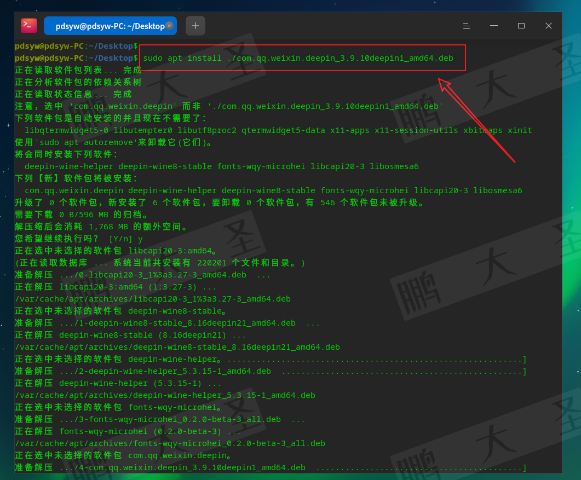The image size is (581, 480).
Task: Click the last line with 4-com.qq.weixin.deepin deb
Action: point(182,467)
